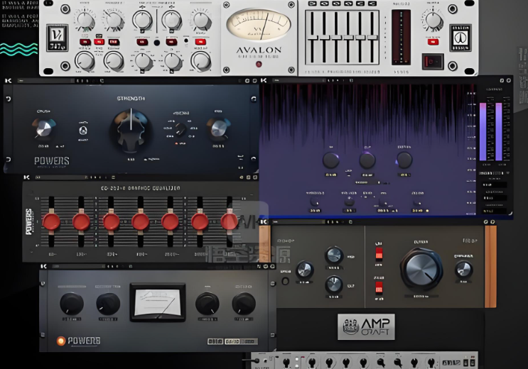Click the large output knob in the amp plugin

(x=421, y=269)
